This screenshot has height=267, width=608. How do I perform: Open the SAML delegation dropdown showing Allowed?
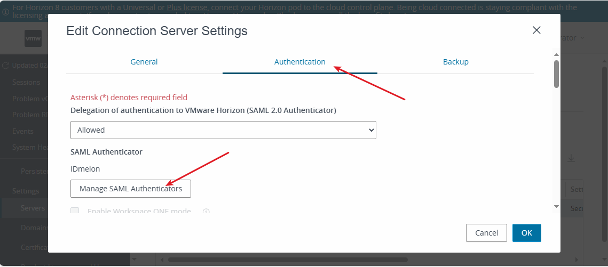[223, 130]
